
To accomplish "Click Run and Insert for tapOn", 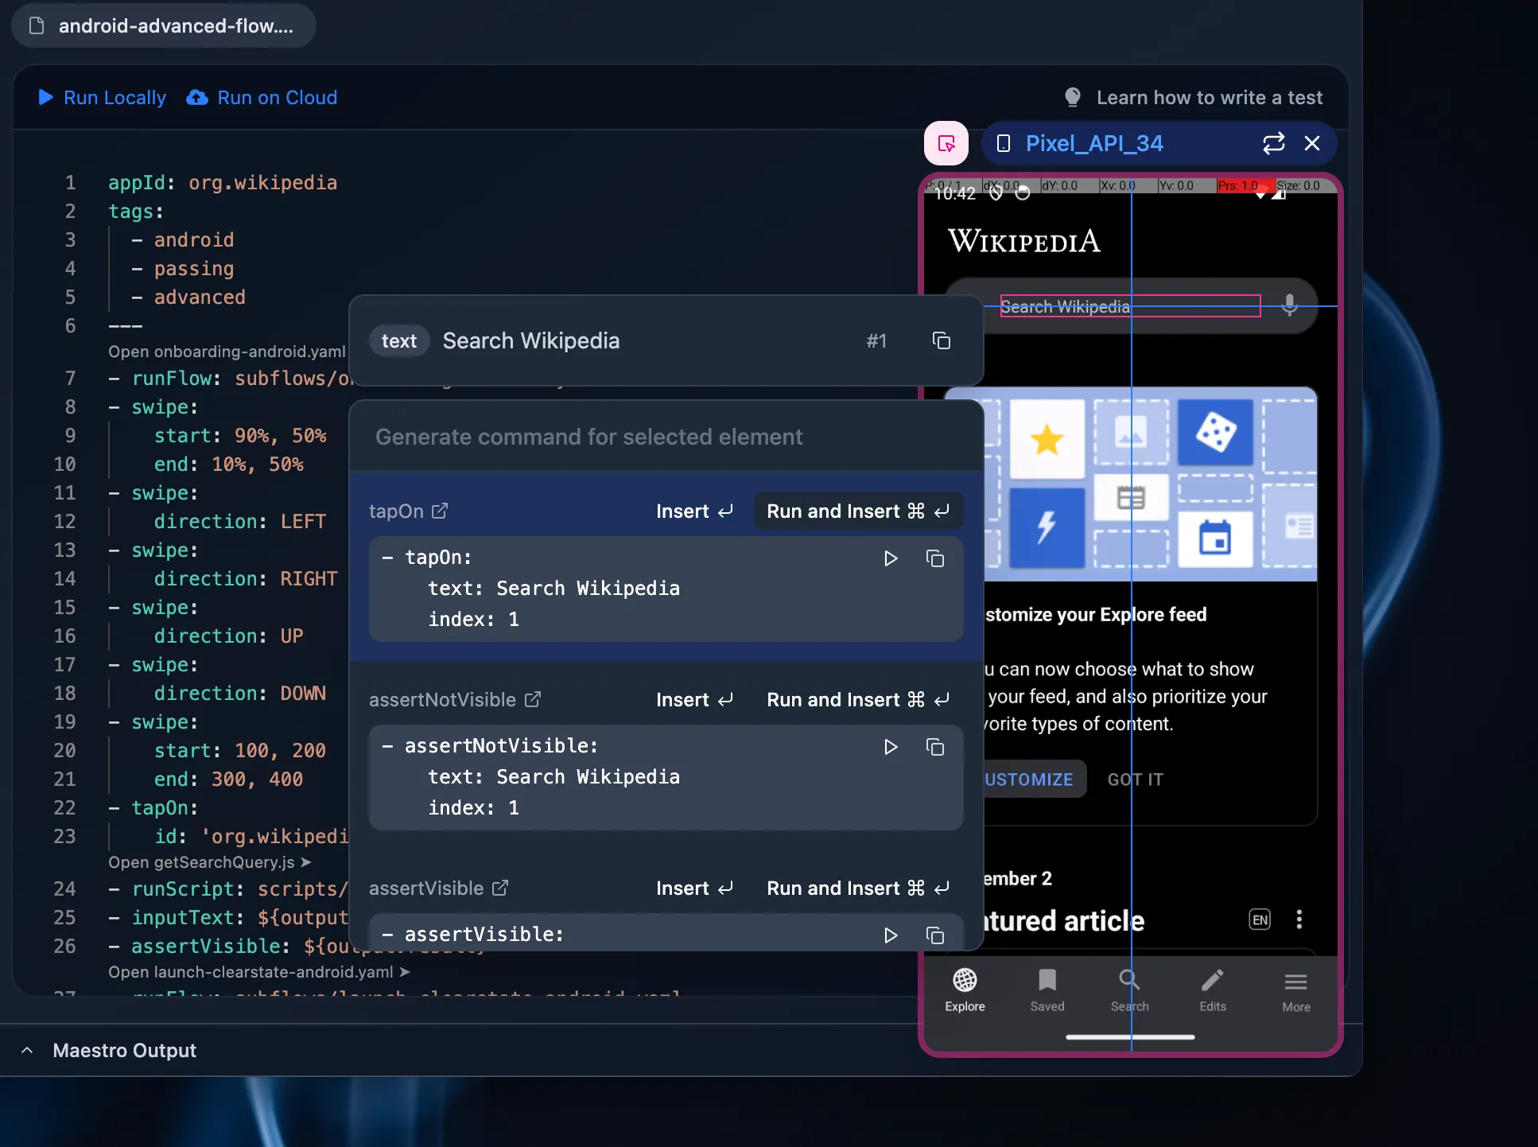I will pos(858,511).
